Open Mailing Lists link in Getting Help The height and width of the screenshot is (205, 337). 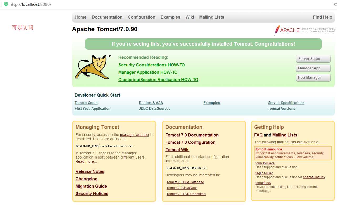coord(285,135)
